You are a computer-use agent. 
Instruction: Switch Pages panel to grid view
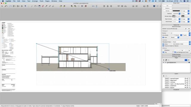(189, 60)
